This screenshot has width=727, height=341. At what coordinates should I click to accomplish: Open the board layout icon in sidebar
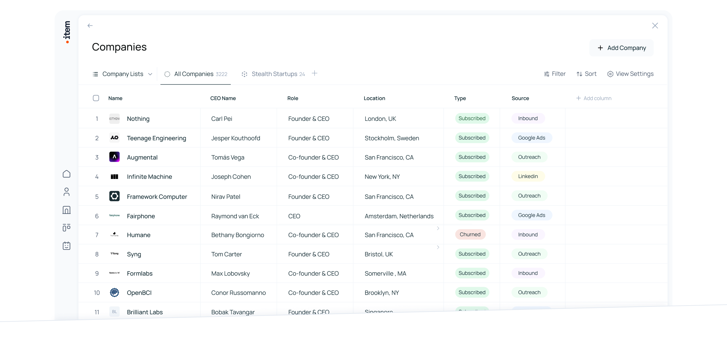67,228
